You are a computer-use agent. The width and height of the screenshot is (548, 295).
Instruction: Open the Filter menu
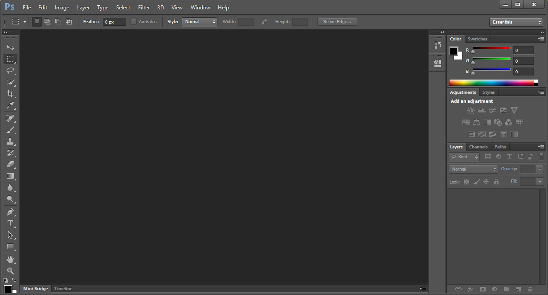pos(144,8)
